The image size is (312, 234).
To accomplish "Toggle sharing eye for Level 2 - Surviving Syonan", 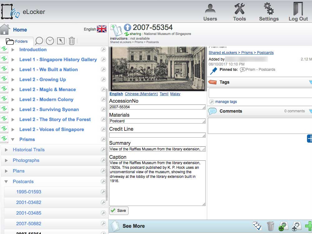I will coord(4,109).
